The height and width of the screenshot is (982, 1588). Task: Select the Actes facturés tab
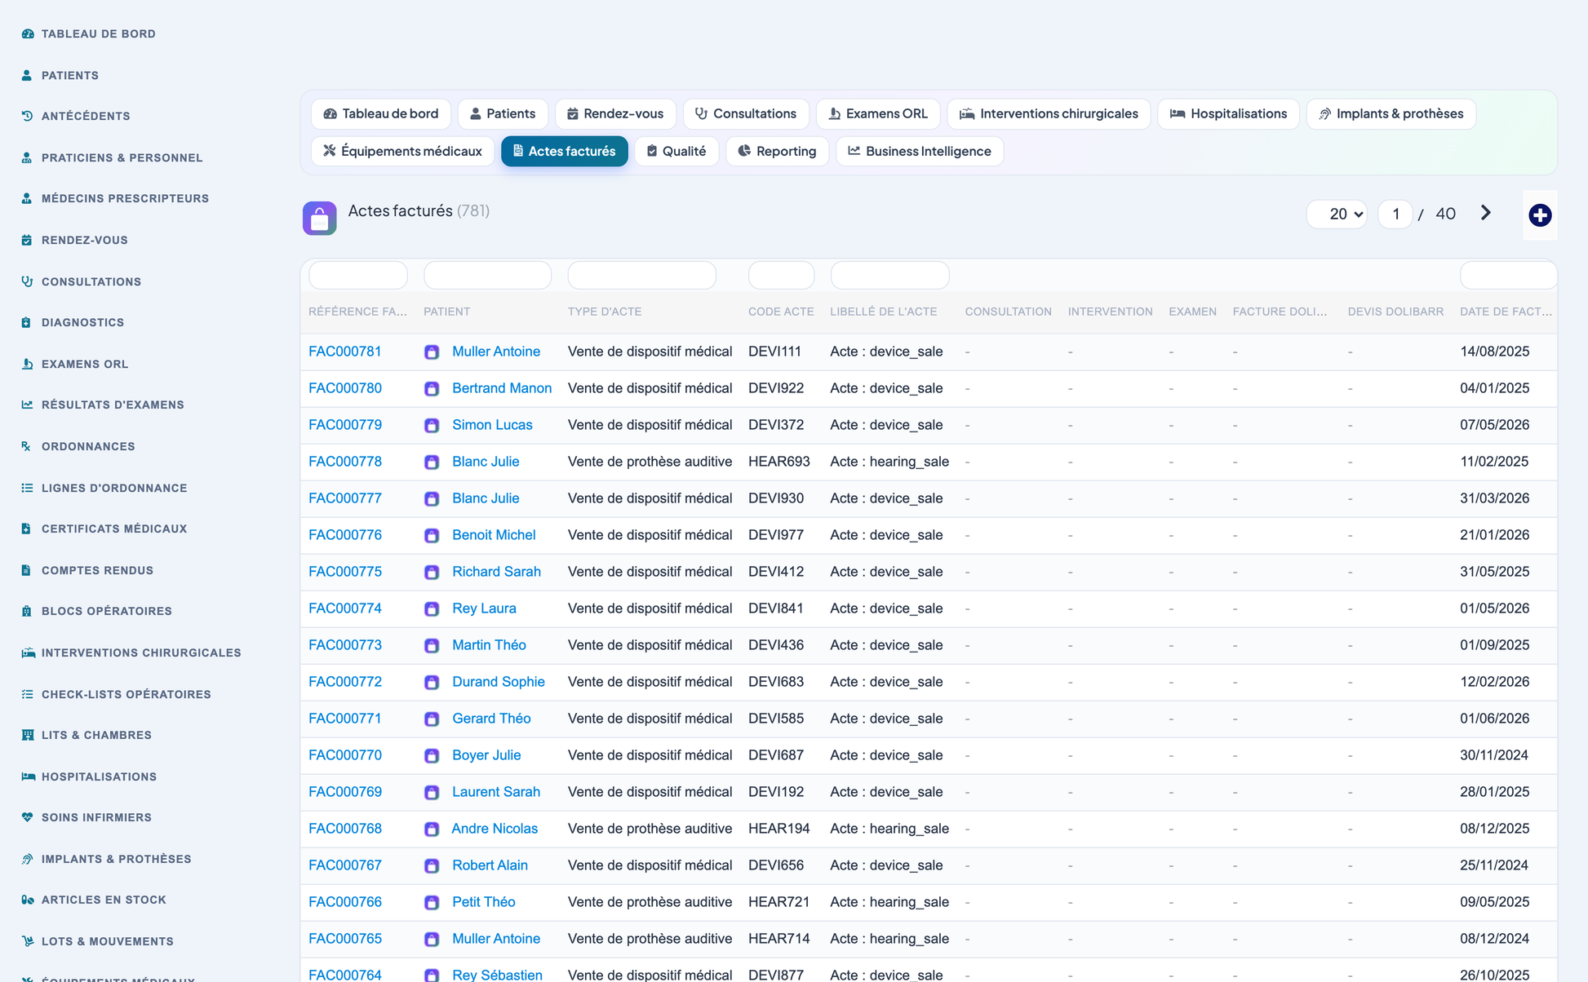[x=565, y=151]
